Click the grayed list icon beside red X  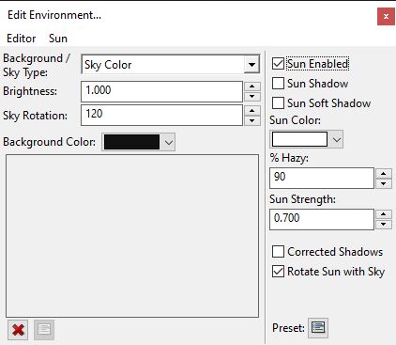[x=44, y=330]
